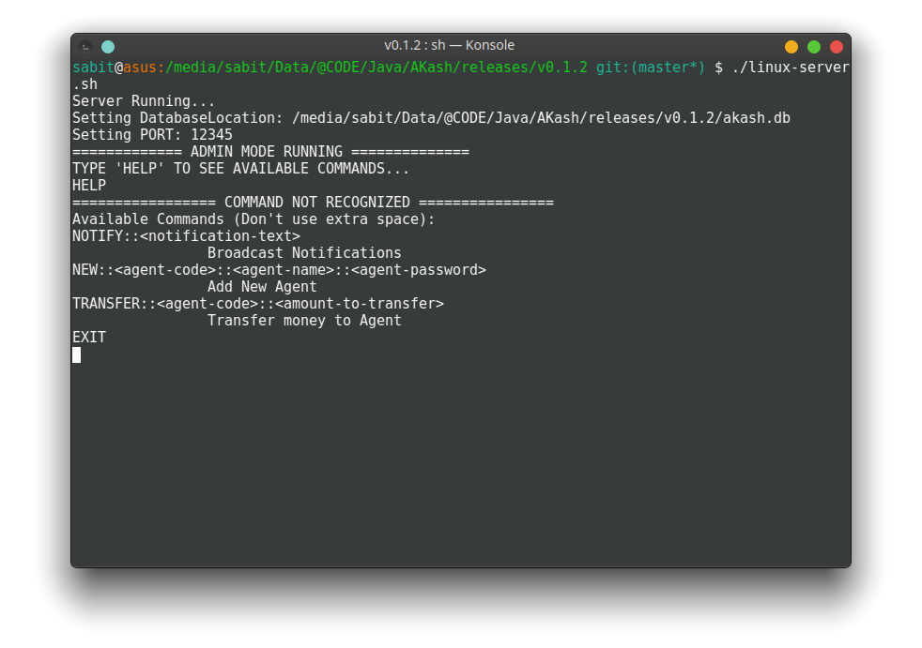Image resolution: width=922 pixels, height=648 pixels.
Task: Click the 'TRANSFER::<agent-code>' command syntax line
Action: point(258,304)
